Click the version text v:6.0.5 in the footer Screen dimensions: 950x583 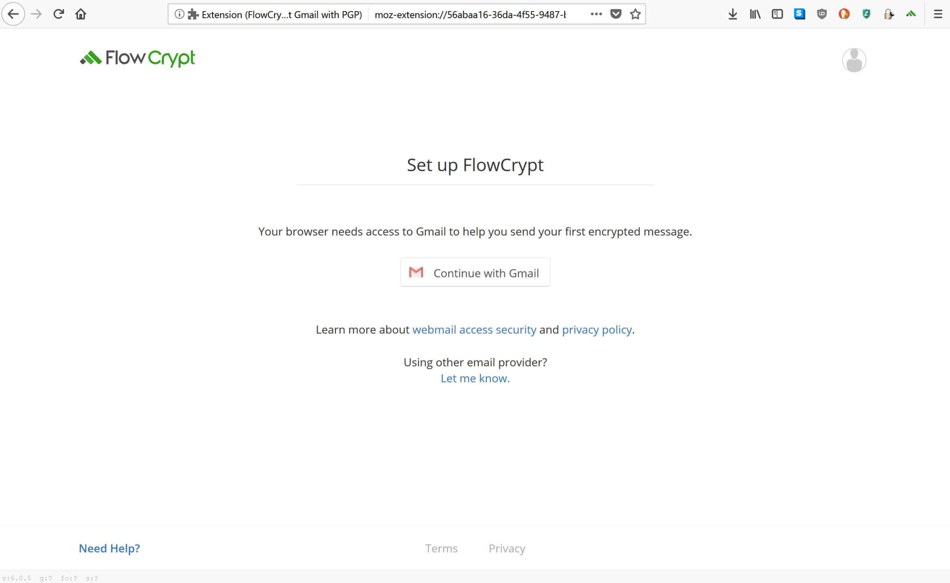pyautogui.click(x=17, y=578)
